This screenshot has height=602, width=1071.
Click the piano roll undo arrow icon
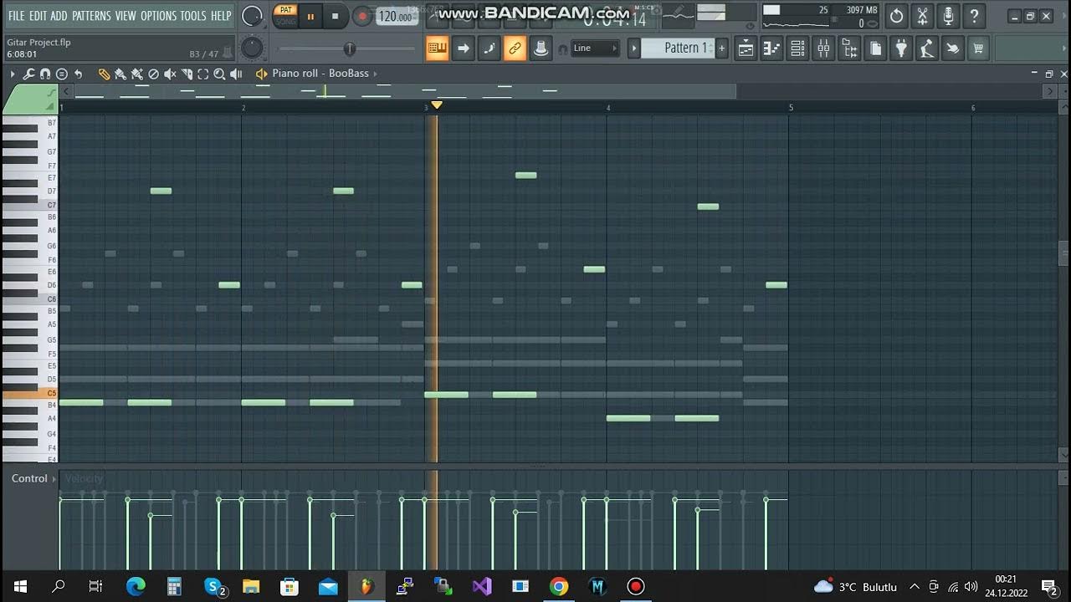(x=78, y=74)
